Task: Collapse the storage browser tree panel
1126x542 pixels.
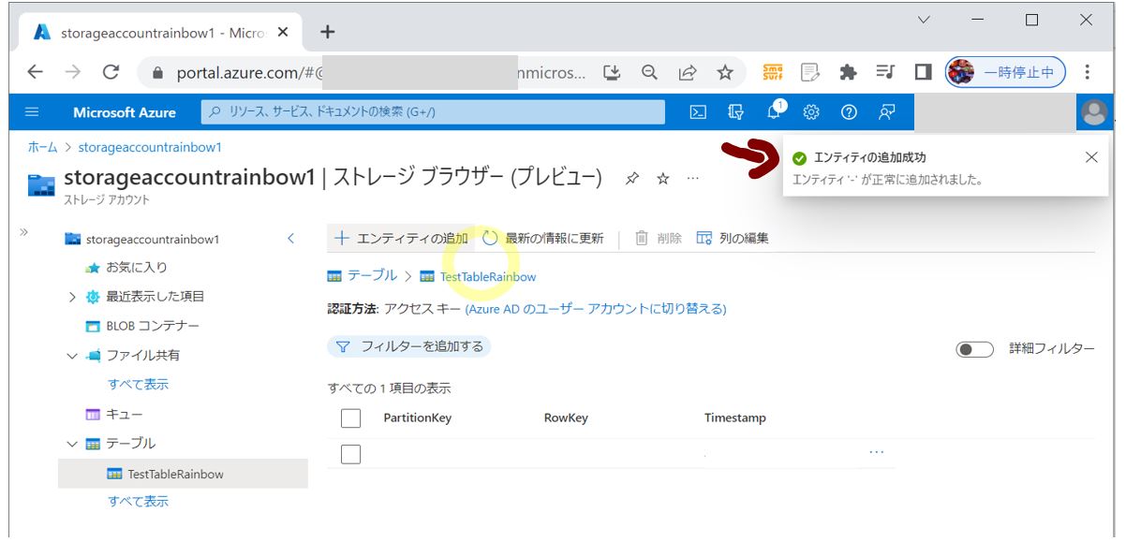Action: 290,239
